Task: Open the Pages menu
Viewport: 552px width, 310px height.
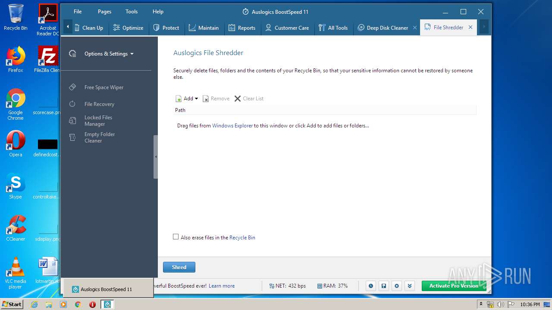Action: [x=104, y=12]
